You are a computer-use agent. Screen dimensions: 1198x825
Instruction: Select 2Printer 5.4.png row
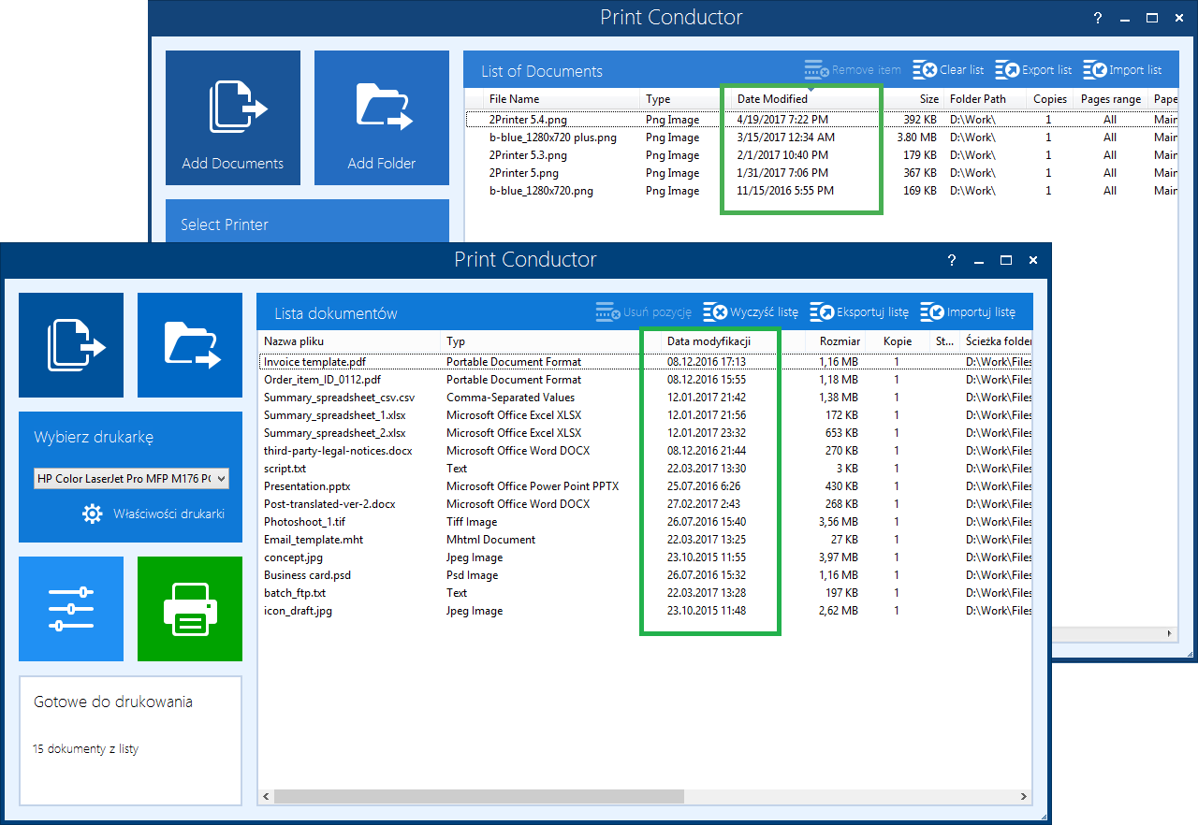coord(822,120)
